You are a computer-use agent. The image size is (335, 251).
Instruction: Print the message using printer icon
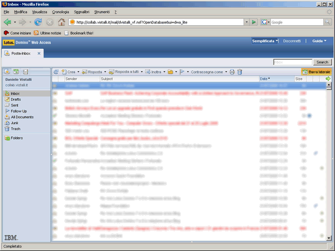232,72
